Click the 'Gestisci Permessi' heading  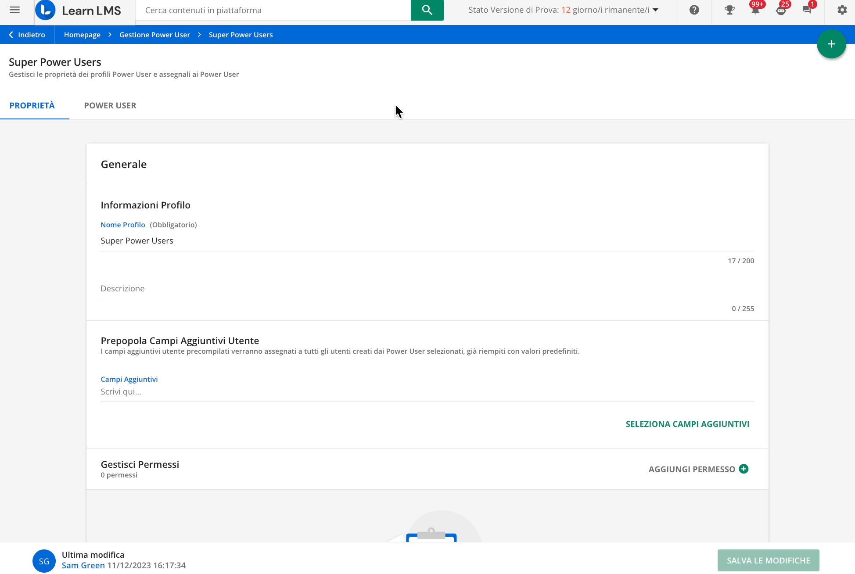[140, 464]
